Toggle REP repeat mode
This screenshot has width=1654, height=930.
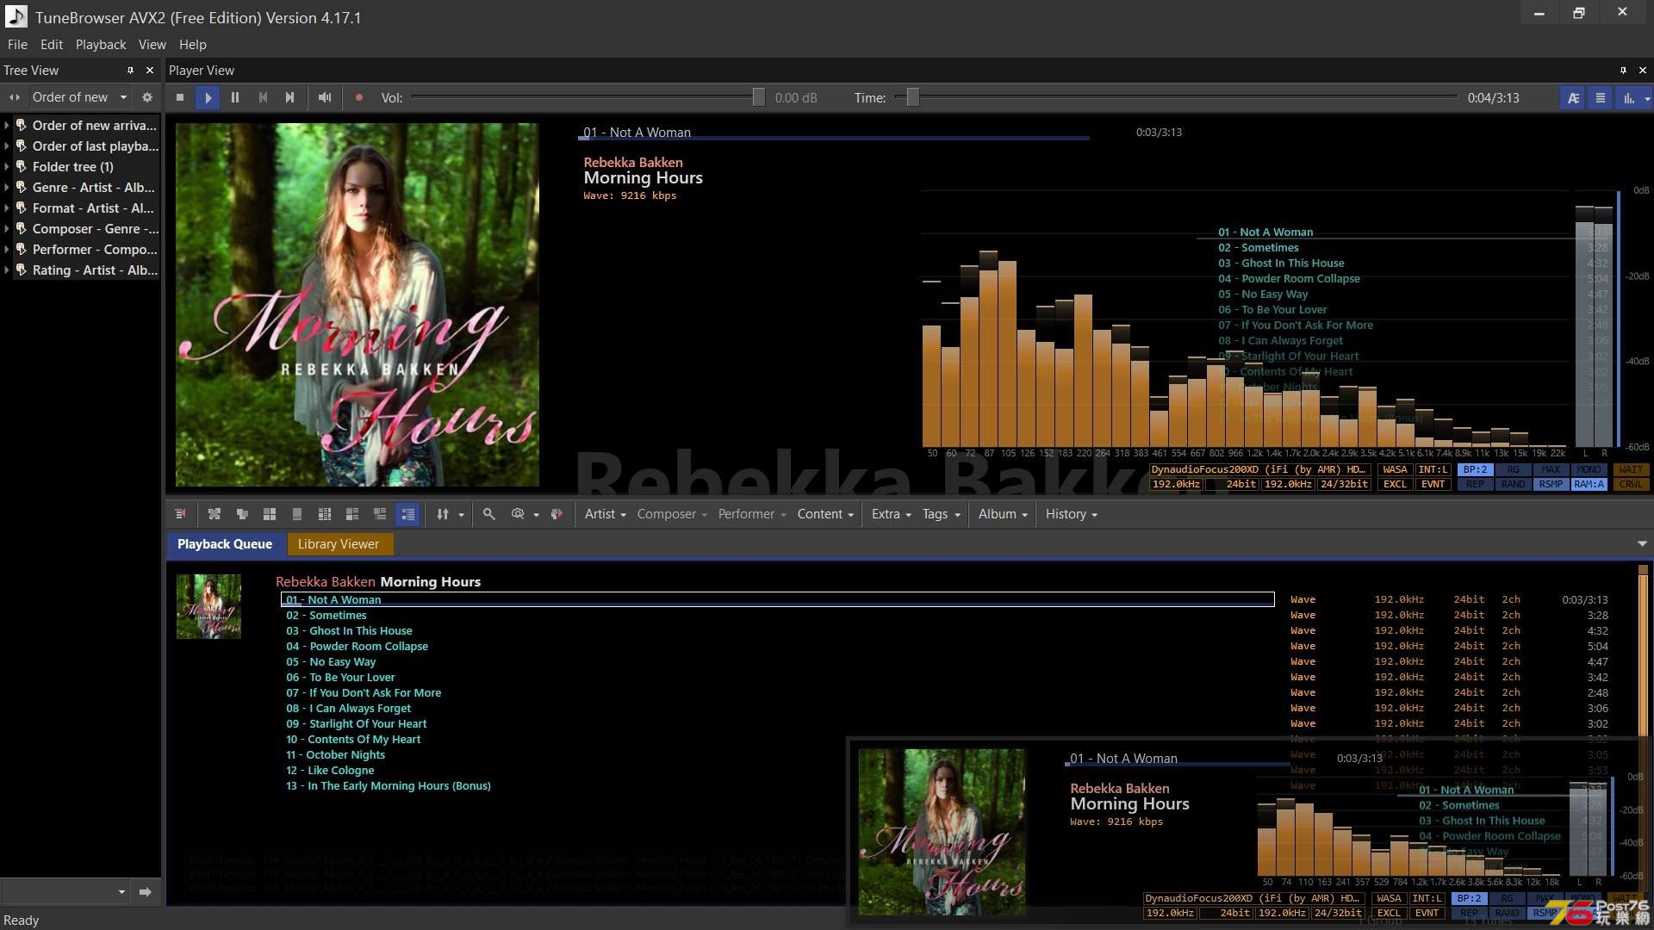1476,485
